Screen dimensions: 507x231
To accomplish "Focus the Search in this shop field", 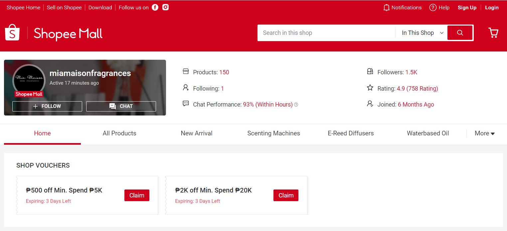I will click(x=326, y=33).
